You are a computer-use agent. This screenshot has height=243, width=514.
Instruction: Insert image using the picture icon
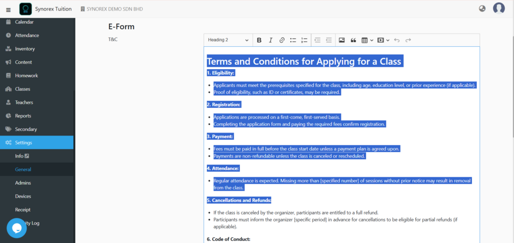coord(341,40)
